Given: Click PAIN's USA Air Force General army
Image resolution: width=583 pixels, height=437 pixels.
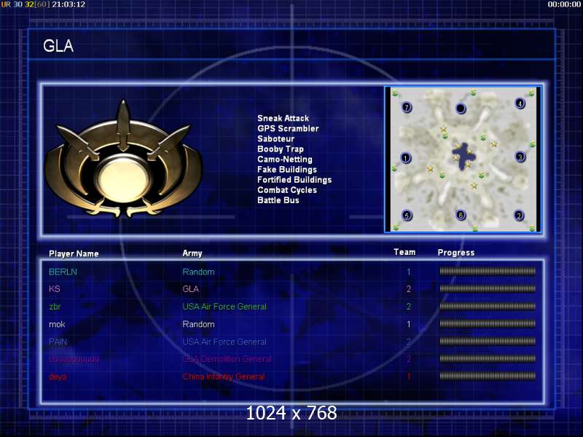Looking at the screenshot, I should coord(224,342).
